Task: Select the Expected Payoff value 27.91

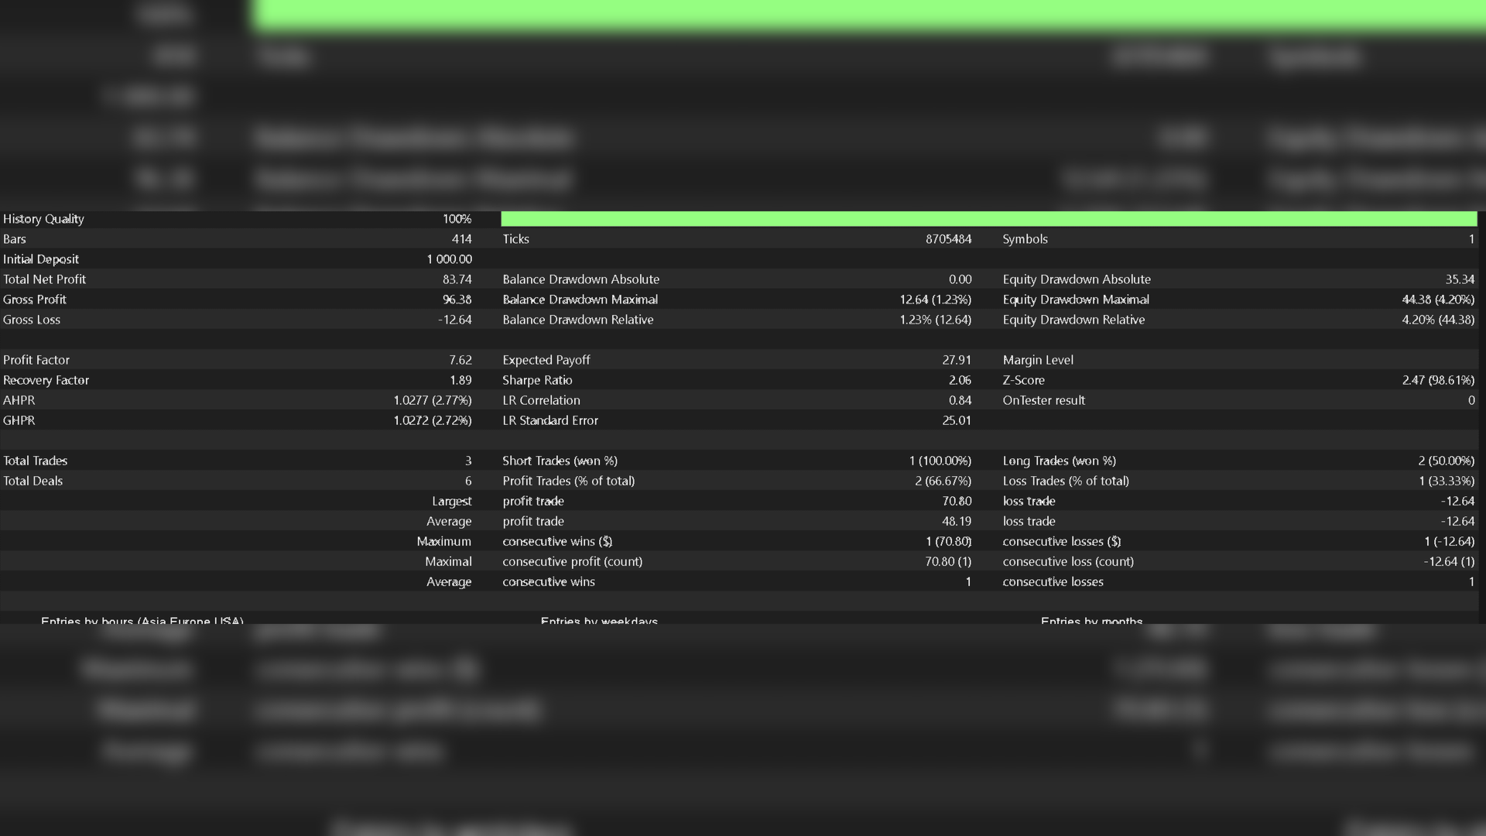Action: [956, 360]
